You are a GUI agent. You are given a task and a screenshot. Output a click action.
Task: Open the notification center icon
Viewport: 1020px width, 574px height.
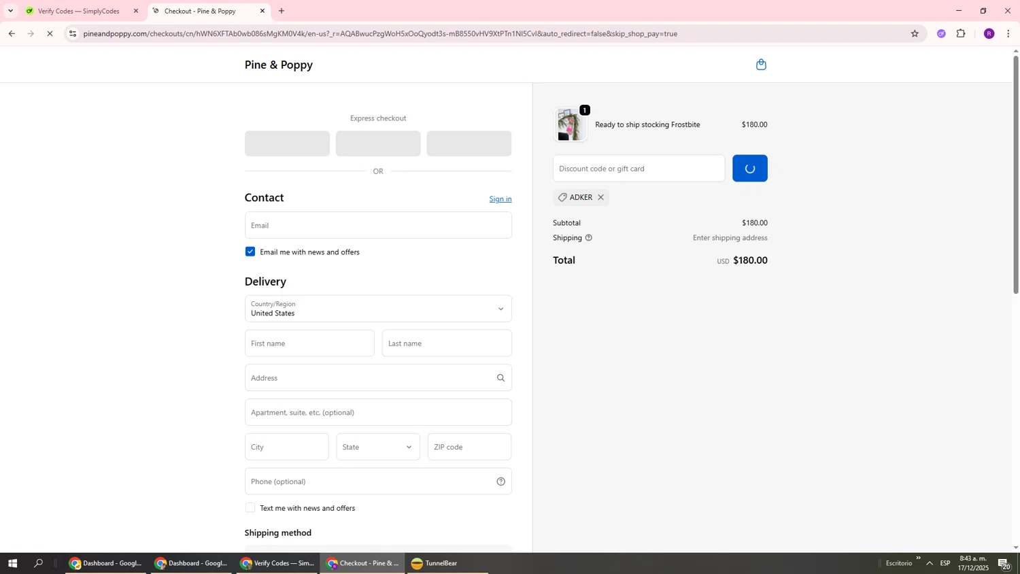[x=1004, y=563]
